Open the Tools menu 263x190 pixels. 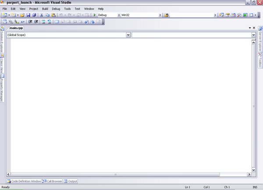68,9
